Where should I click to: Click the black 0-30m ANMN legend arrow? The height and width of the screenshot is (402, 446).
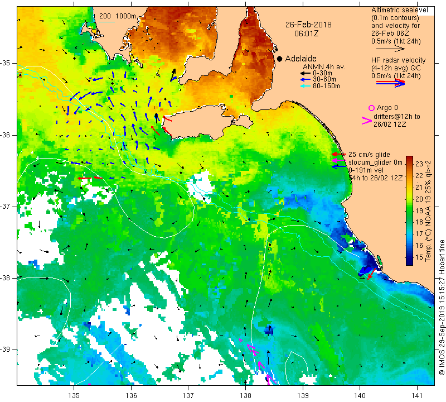[306, 73]
